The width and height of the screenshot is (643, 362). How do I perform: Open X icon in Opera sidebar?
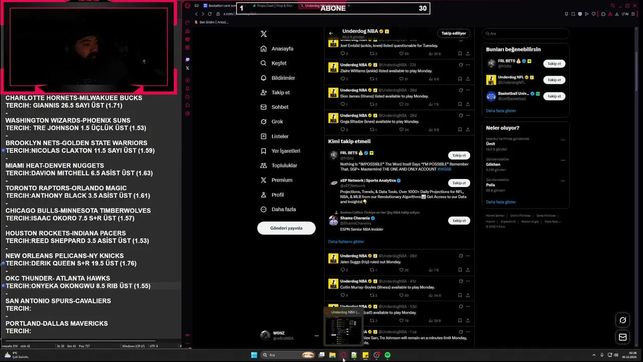[187, 68]
